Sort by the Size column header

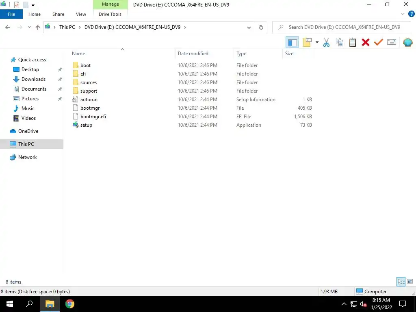[299, 54]
